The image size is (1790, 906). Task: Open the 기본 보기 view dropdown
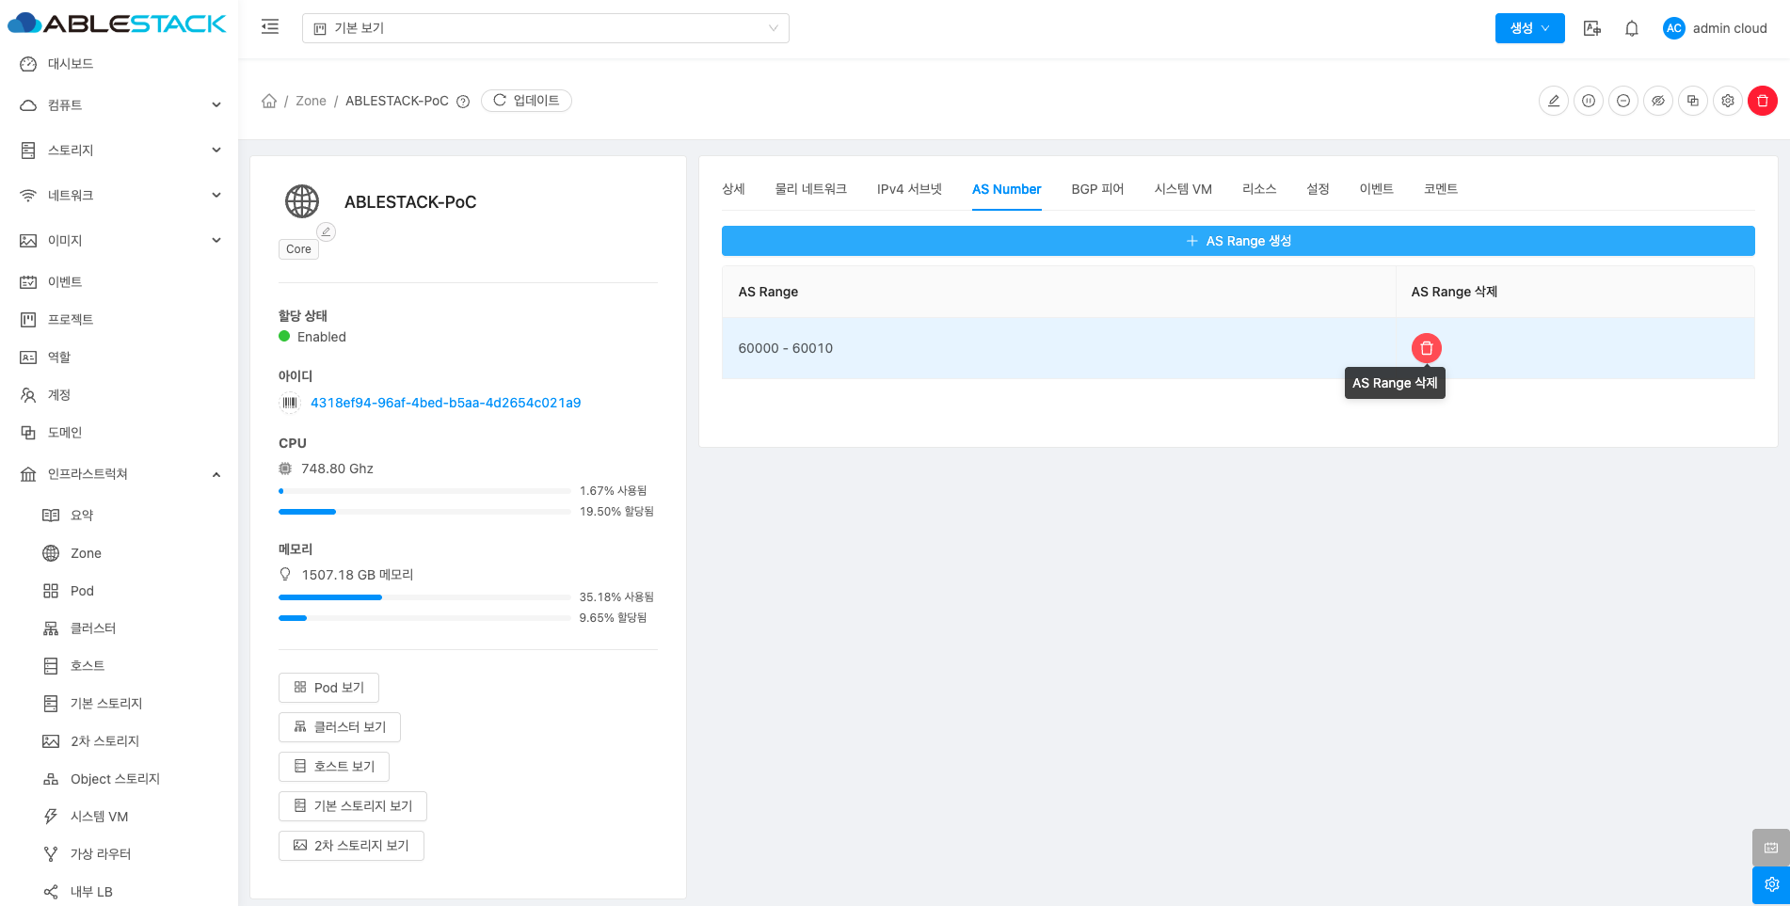(545, 28)
